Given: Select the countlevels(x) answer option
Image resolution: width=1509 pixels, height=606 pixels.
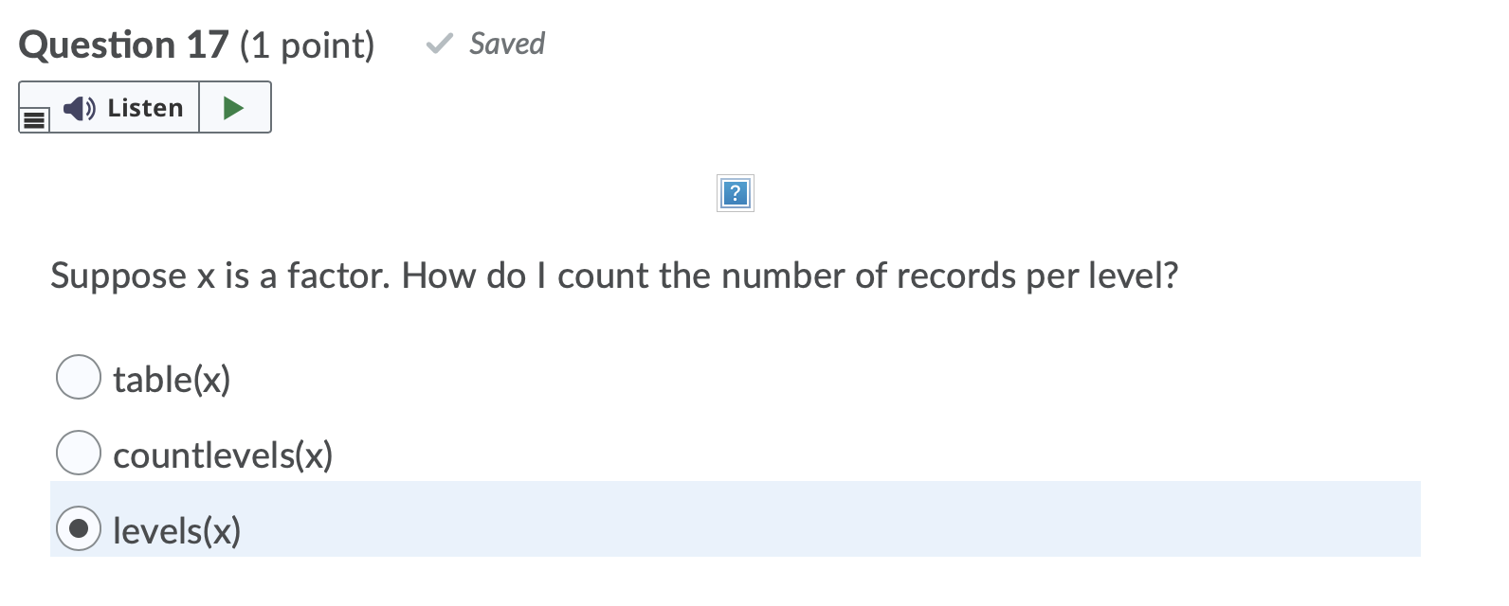Looking at the screenshot, I should tap(80, 452).
